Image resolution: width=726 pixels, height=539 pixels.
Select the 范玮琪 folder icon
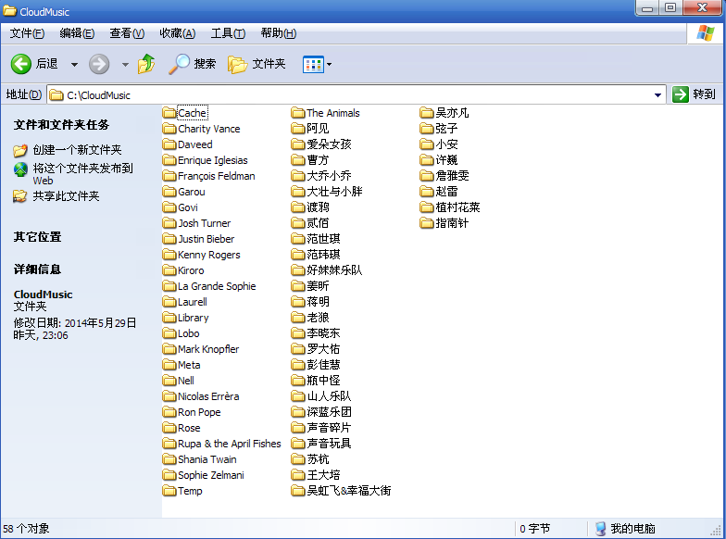pos(298,255)
